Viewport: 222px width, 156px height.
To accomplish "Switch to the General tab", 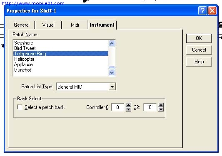I will pos(22,25).
